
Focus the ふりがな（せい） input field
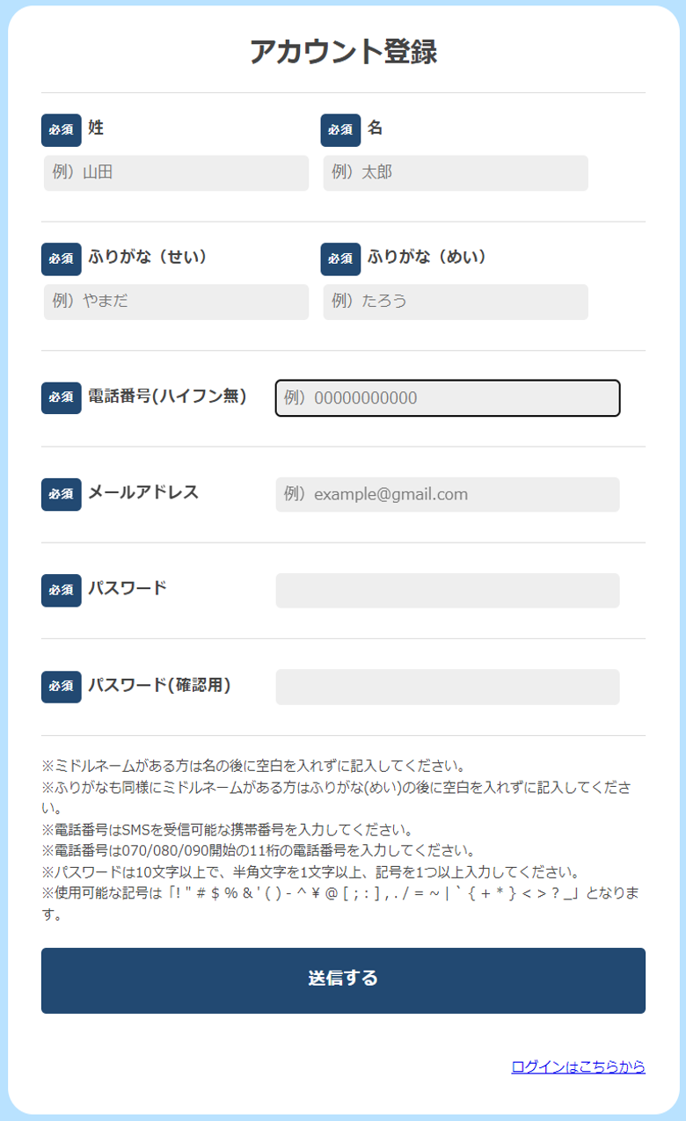[176, 302]
